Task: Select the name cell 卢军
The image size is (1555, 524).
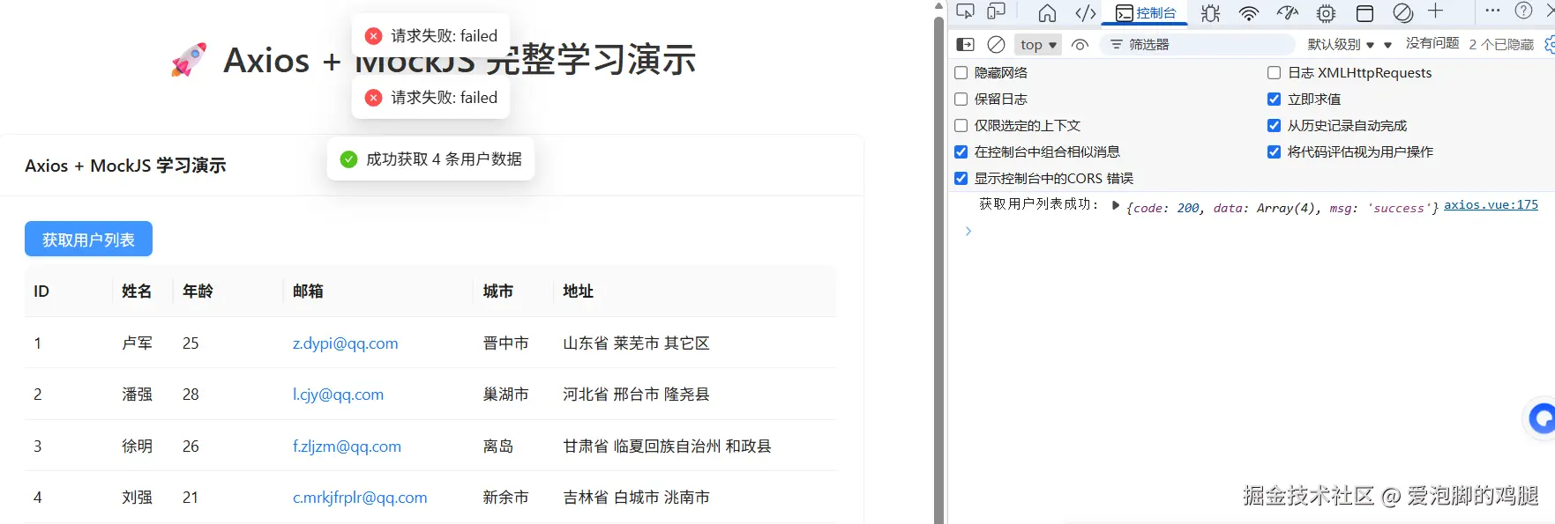Action: [137, 343]
